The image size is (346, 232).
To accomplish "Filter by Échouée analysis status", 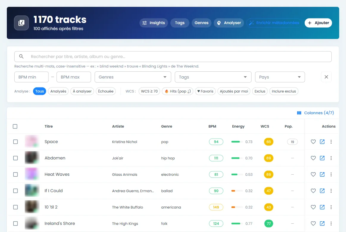I will point(106,91).
